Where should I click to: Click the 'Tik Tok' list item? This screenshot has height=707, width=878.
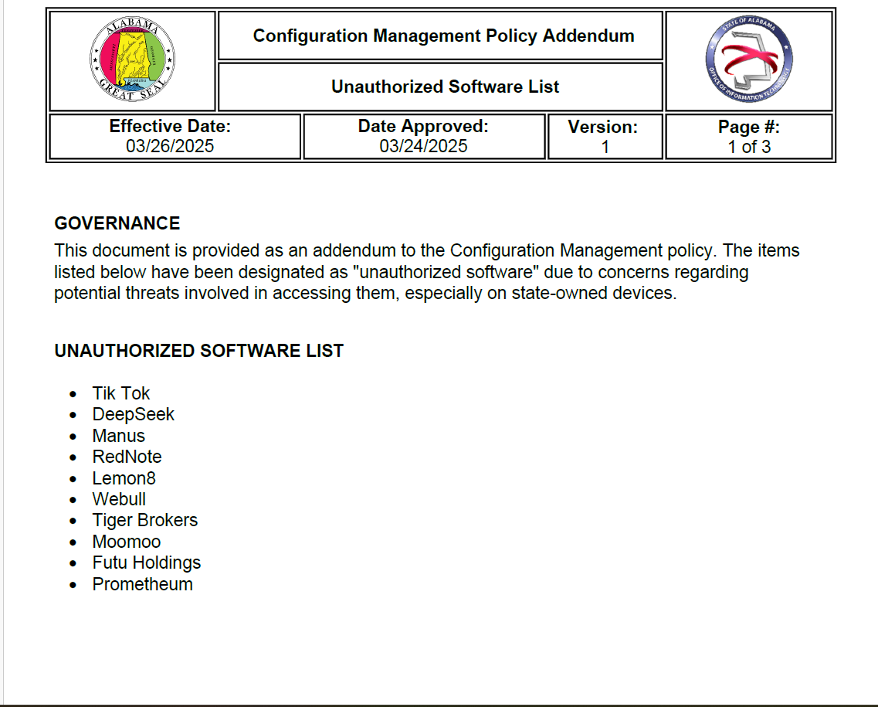[x=121, y=393]
